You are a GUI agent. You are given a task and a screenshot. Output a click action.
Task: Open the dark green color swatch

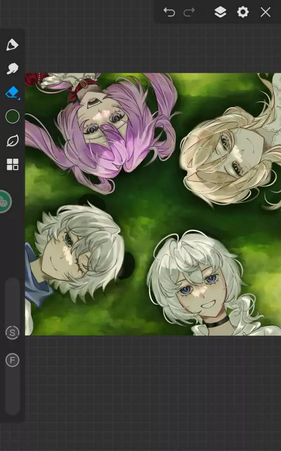point(12,117)
